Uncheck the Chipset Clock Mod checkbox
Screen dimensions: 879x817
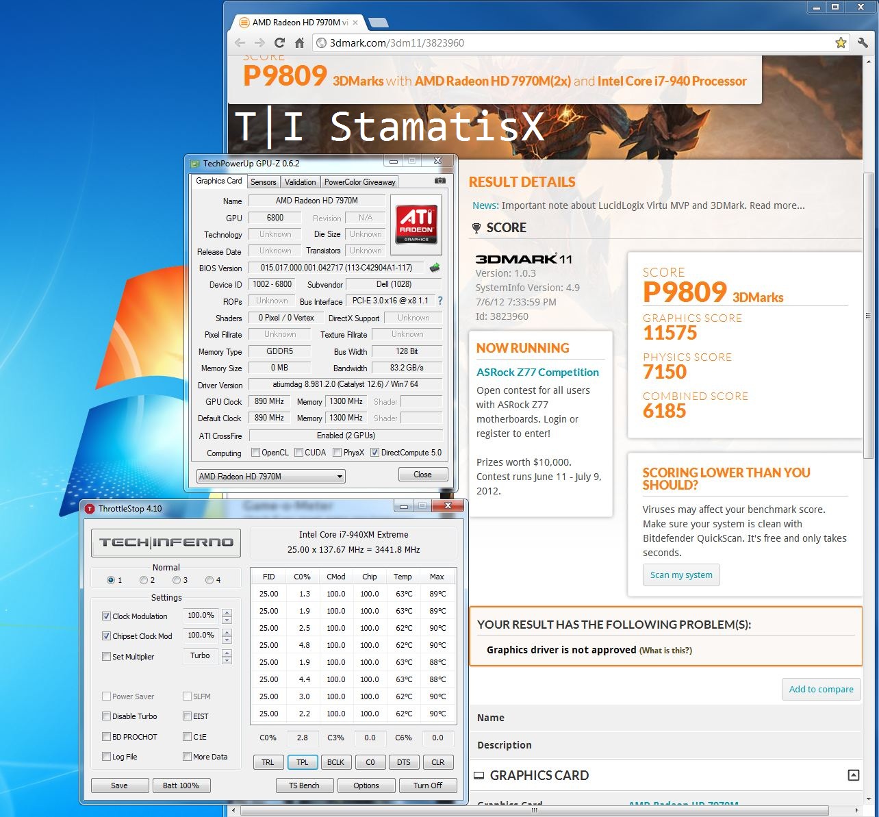coord(106,636)
